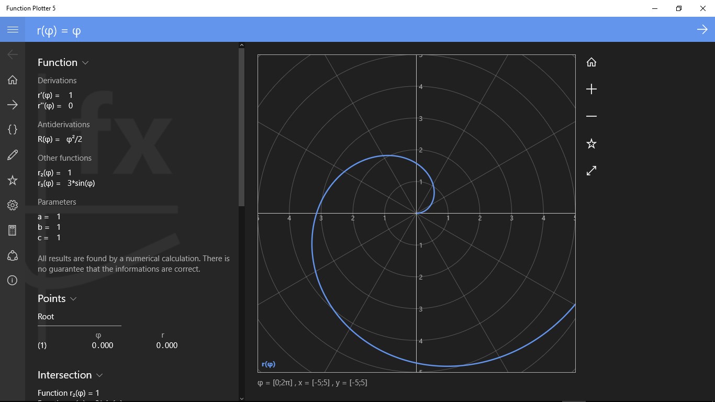Viewport: 715px width, 402px height.
Task: Select the pencil edit icon
Action: click(13, 155)
